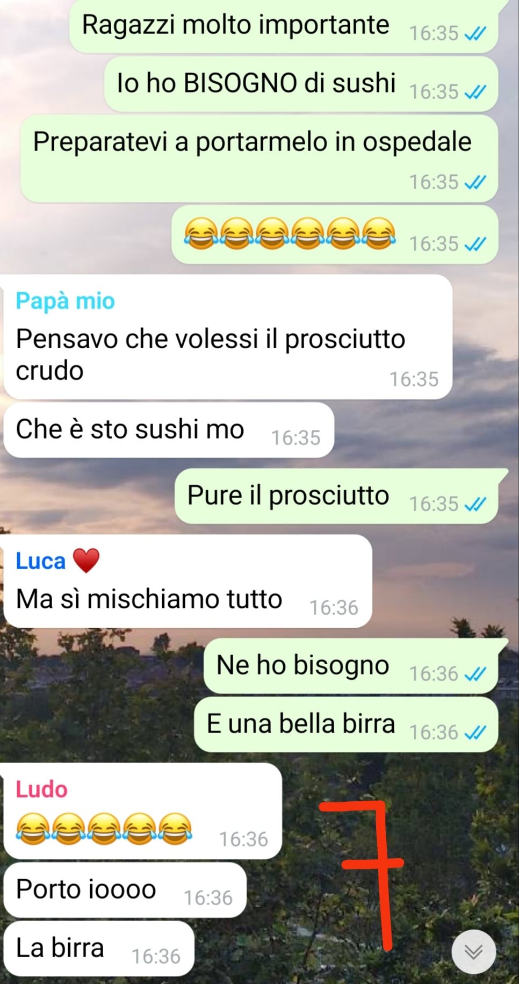Tap the red heart next to Luca

[x=86, y=561]
